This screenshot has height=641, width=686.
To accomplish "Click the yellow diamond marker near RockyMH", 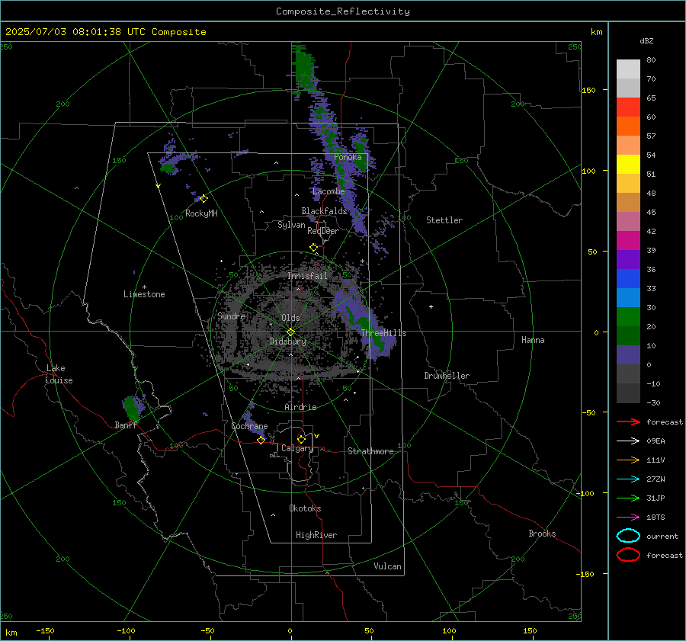I will point(204,199).
